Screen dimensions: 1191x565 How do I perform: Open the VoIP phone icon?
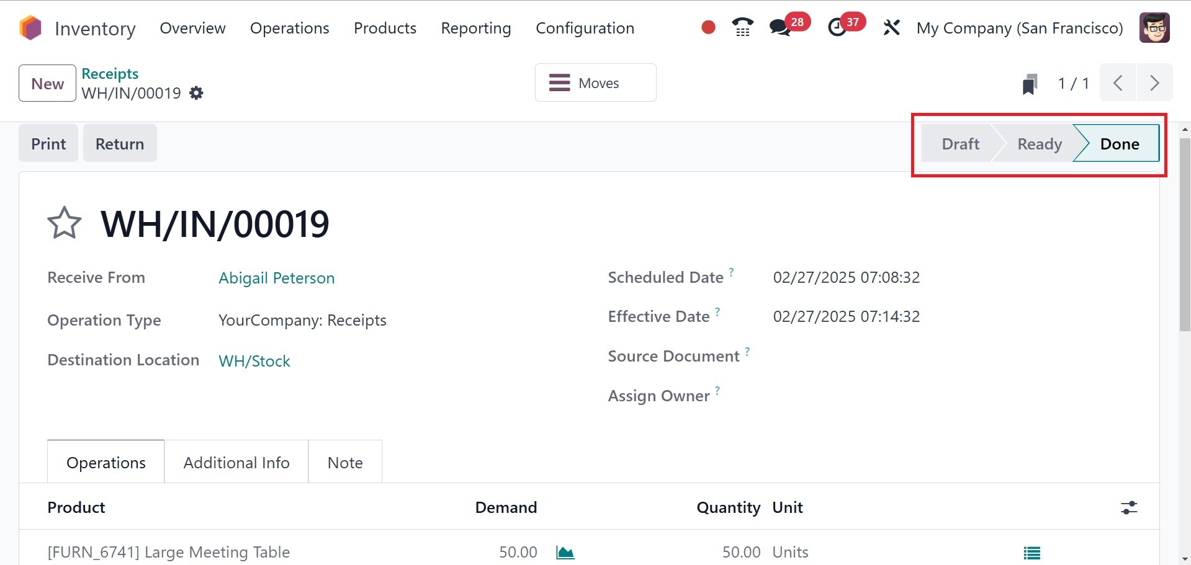click(742, 28)
